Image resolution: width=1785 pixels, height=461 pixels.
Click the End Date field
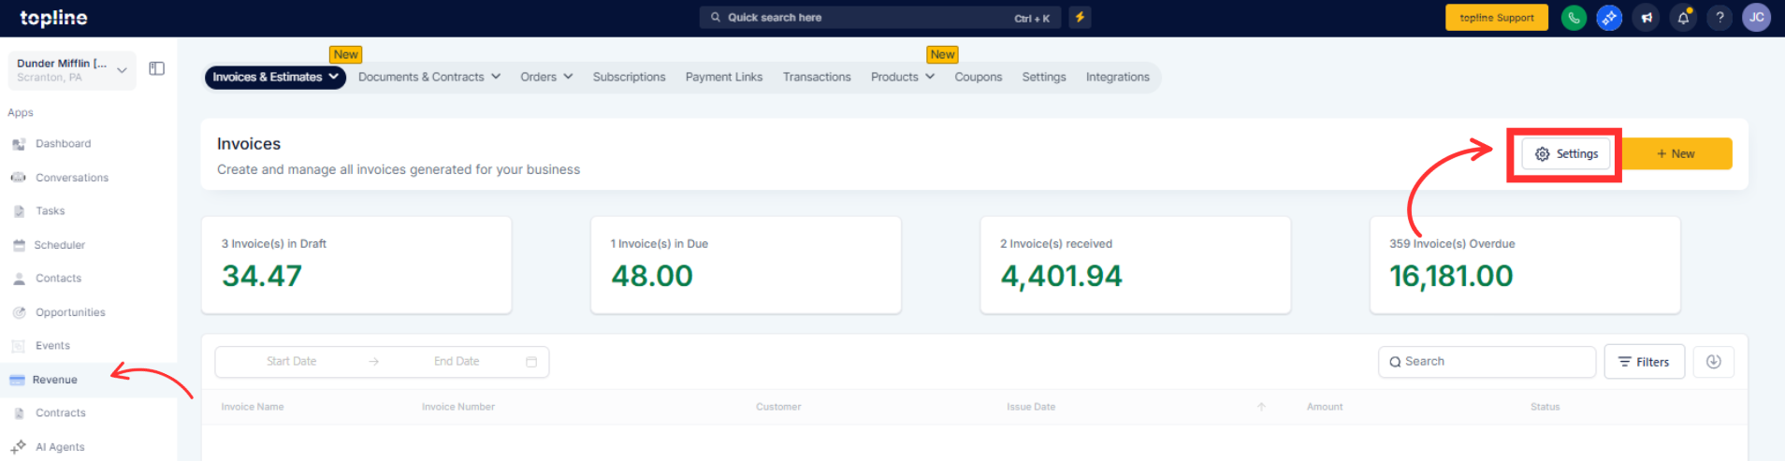pyautogui.click(x=457, y=362)
